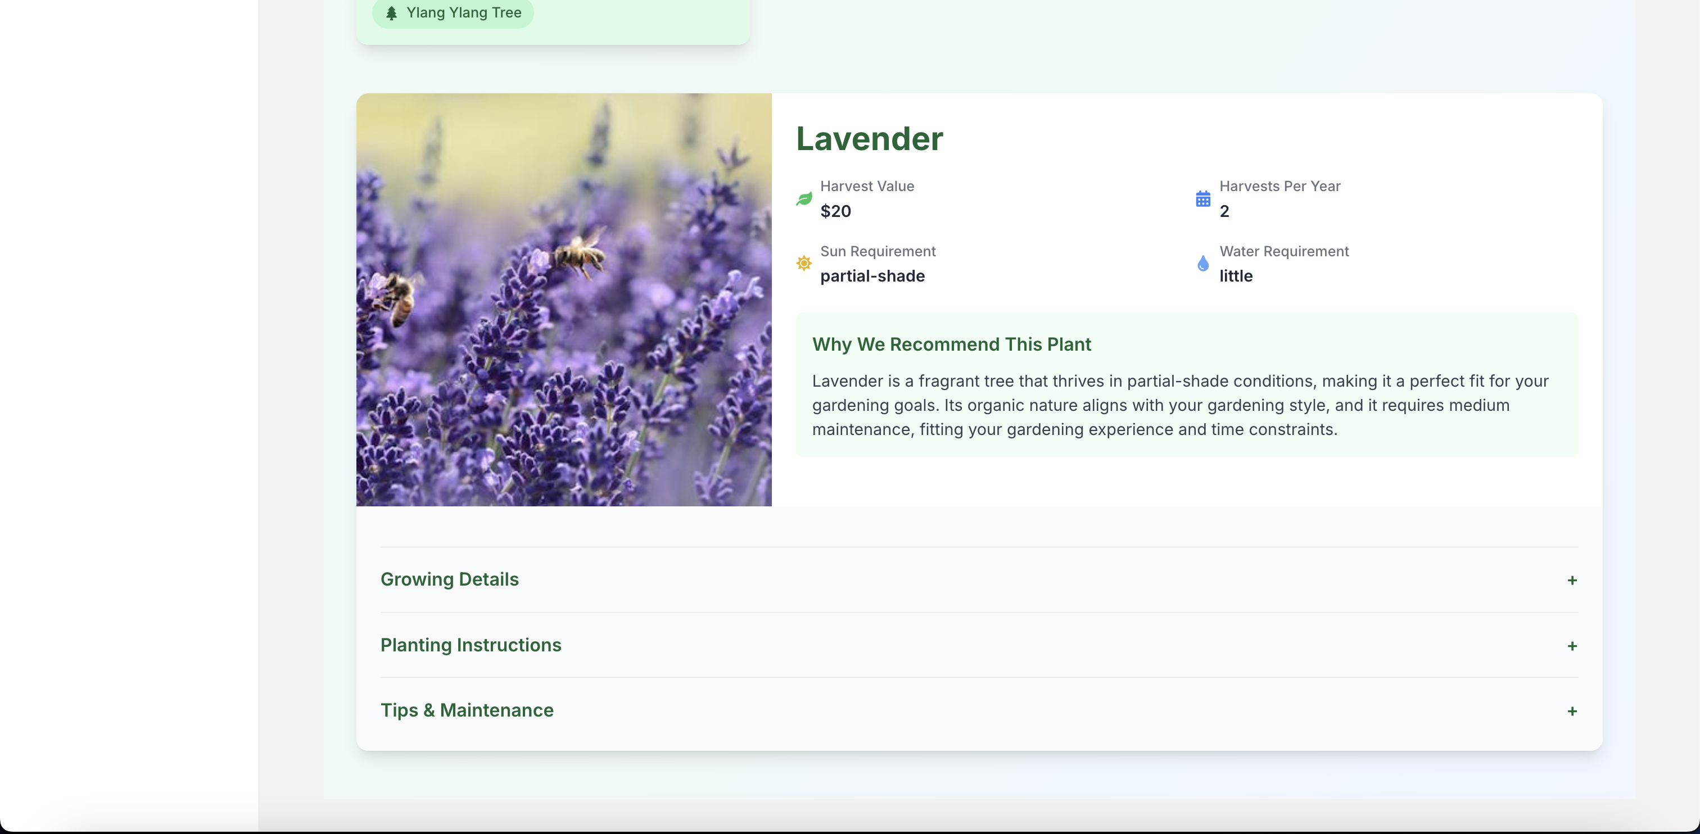1700x834 pixels.
Task: Click the water droplet Water Requirement icon
Action: tap(1203, 263)
